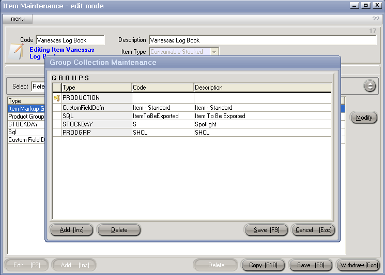Screen dimensions: 385x275
Task: Click the Modify button
Action: 364,118
